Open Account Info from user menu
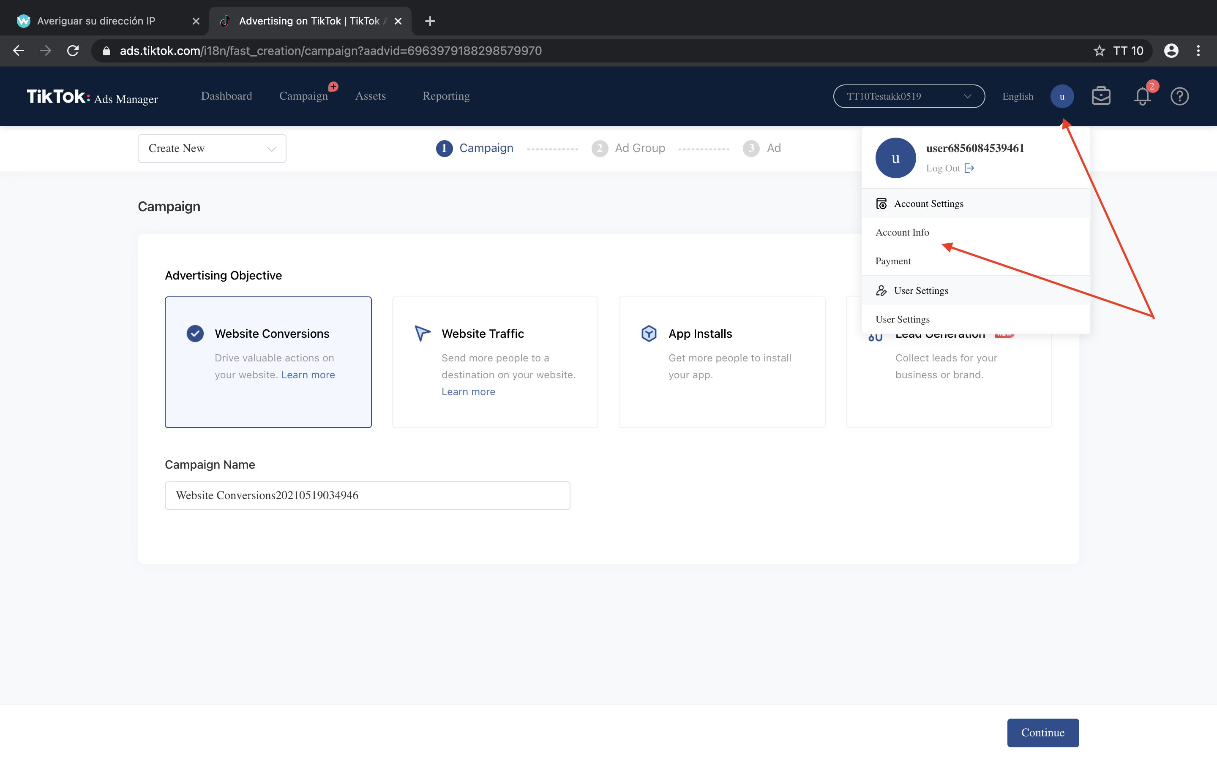Screen dimensions: 1217x760 902,232
